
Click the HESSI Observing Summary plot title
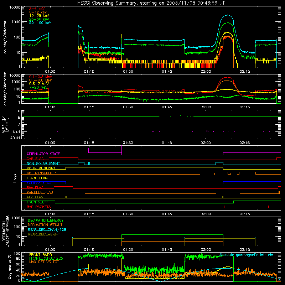[151, 3]
